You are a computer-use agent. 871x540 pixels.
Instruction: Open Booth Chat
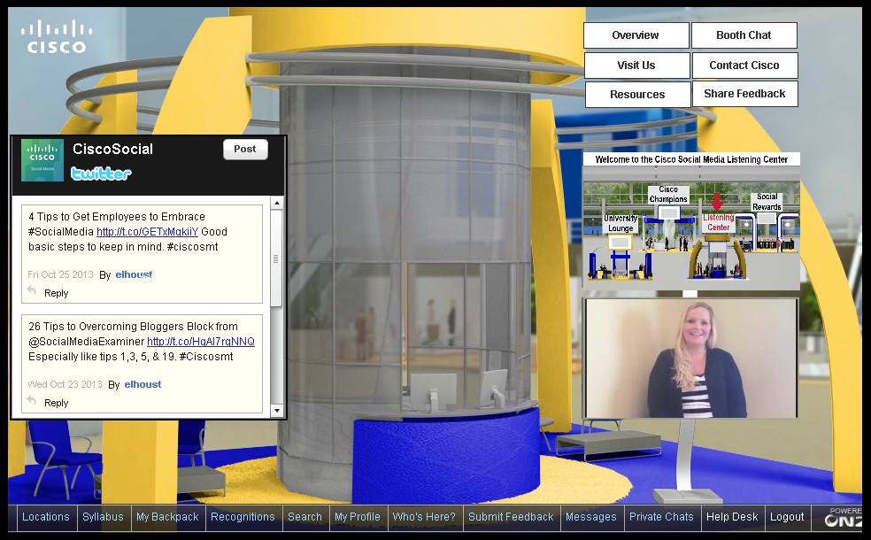(x=744, y=35)
